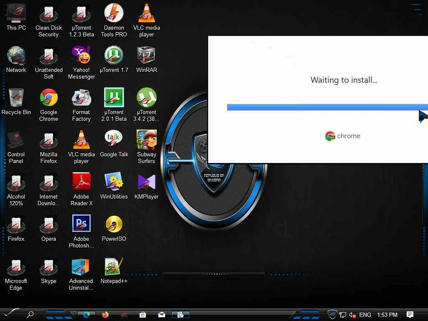Image resolution: width=428 pixels, height=321 pixels.
Task: Open Google Talk
Action: (x=114, y=144)
